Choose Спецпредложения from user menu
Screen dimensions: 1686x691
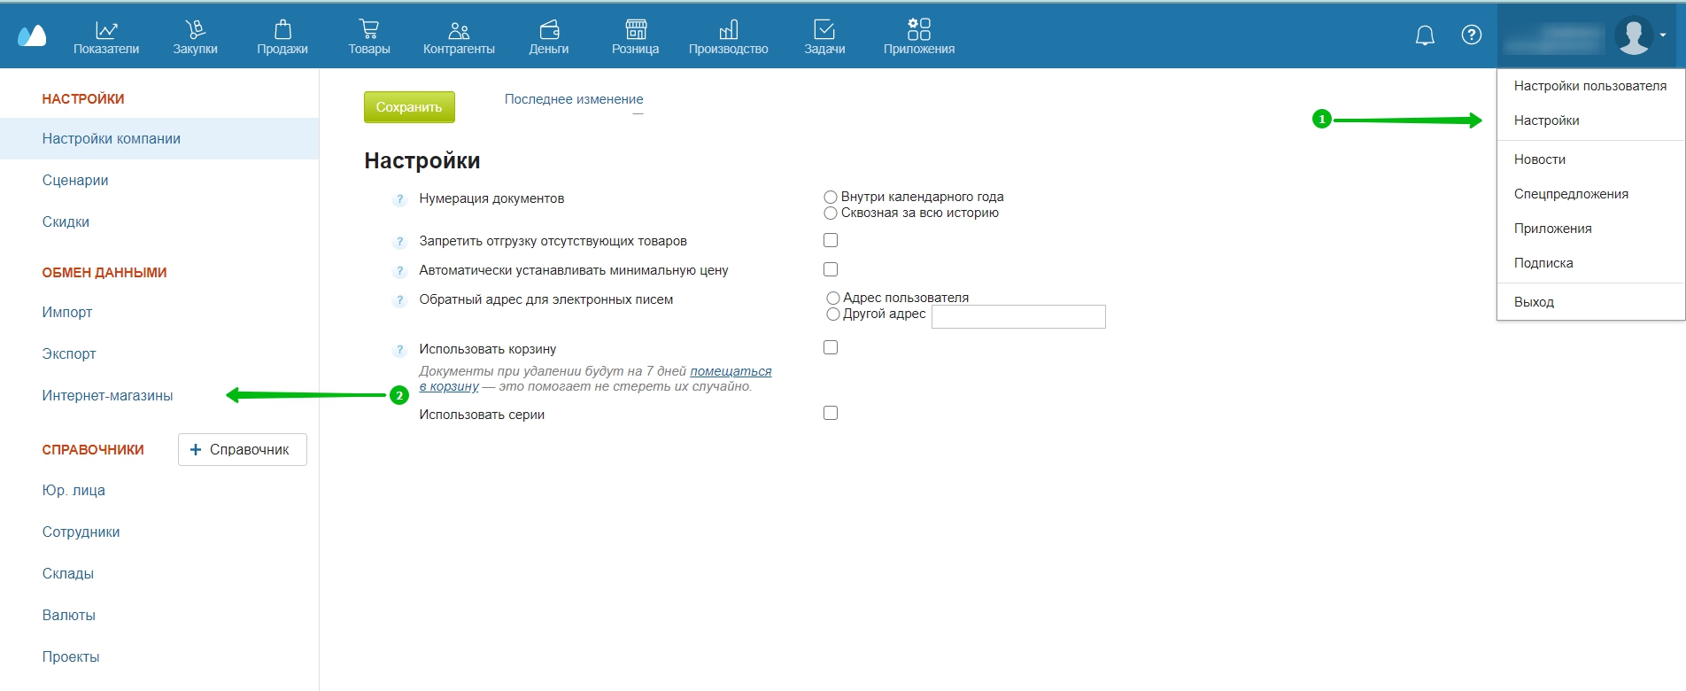pos(1590,194)
